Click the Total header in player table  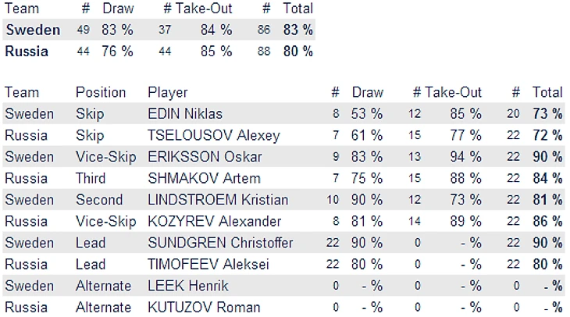tap(547, 92)
